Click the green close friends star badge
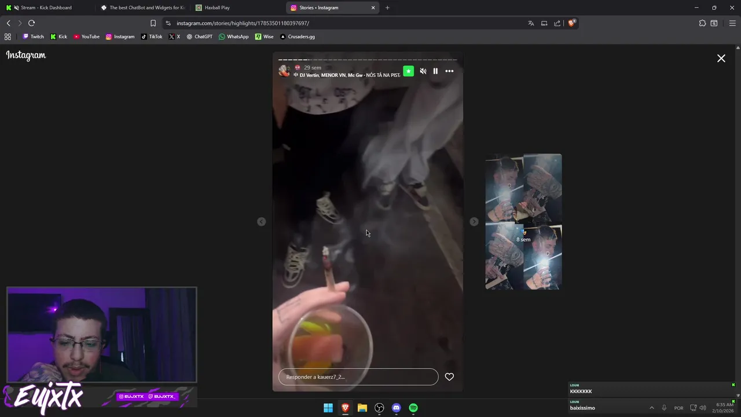 [409, 71]
